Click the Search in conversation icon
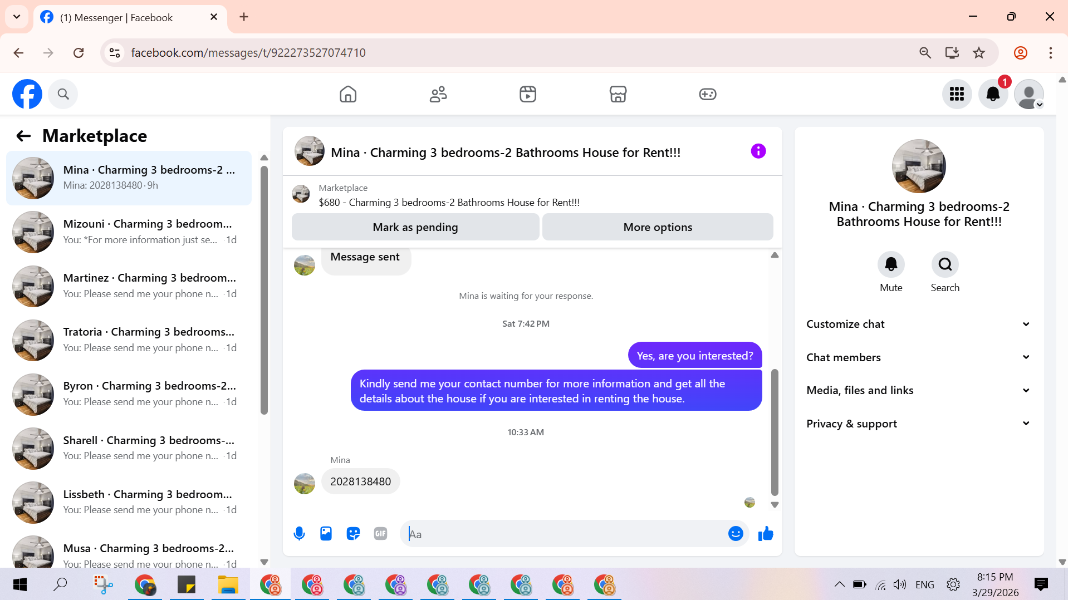 point(945,264)
